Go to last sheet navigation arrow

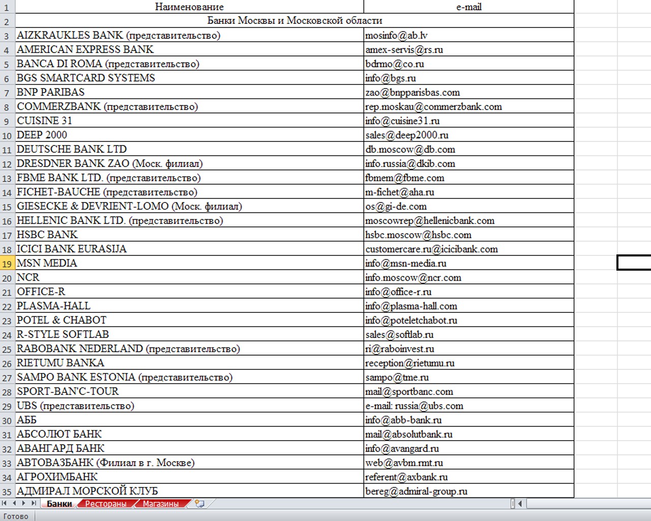[x=33, y=503]
